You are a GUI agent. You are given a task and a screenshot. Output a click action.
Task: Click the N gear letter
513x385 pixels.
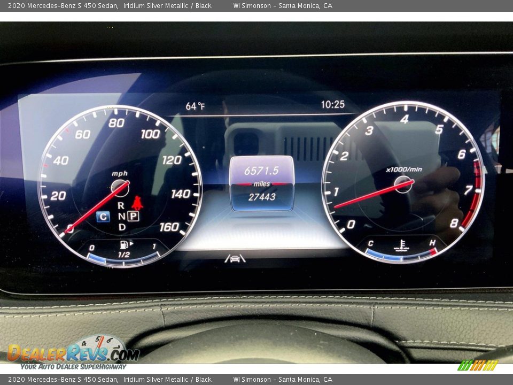click(121, 217)
